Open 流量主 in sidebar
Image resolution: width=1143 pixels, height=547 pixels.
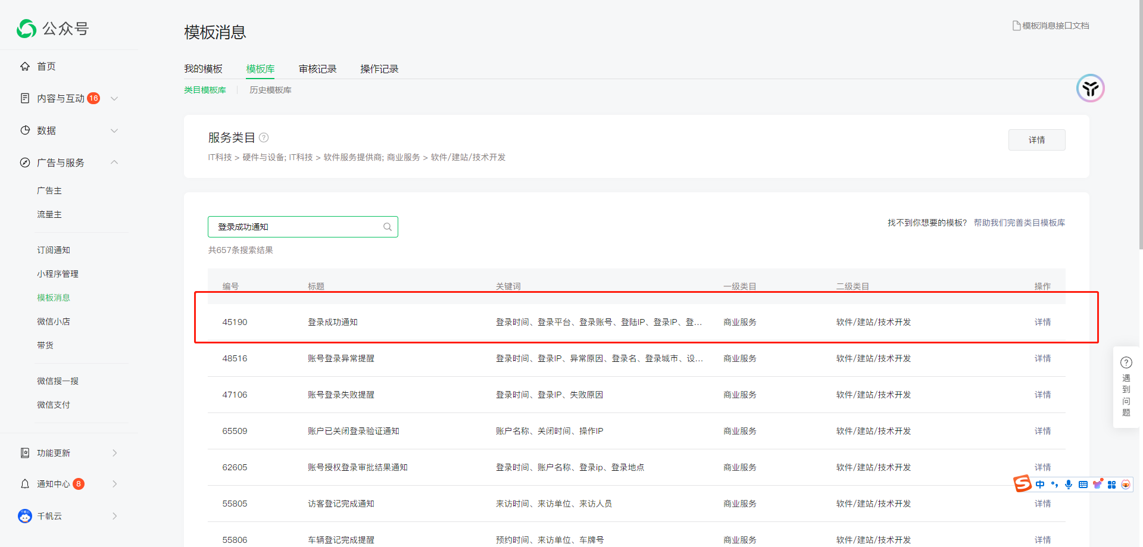pyautogui.click(x=49, y=214)
